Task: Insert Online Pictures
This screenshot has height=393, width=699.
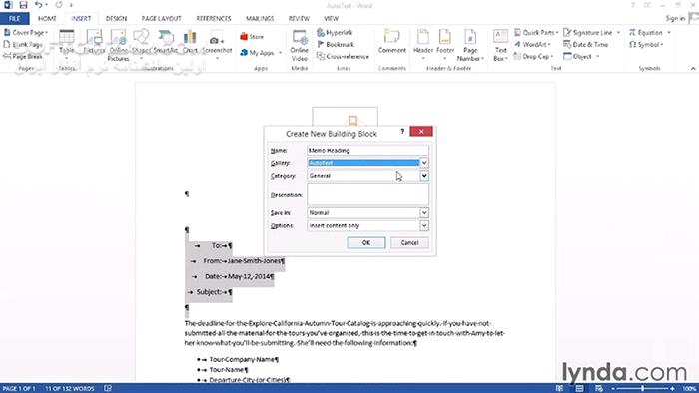Action: click(118, 45)
